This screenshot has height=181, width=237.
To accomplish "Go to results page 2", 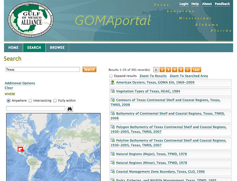I will point(162,70).
